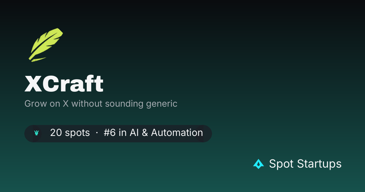Click the word 'Startups' in the footer brand
The image size is (365, 192).
pos(319,164)
